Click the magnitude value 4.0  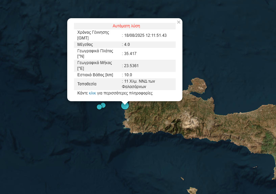click(127, 45)
